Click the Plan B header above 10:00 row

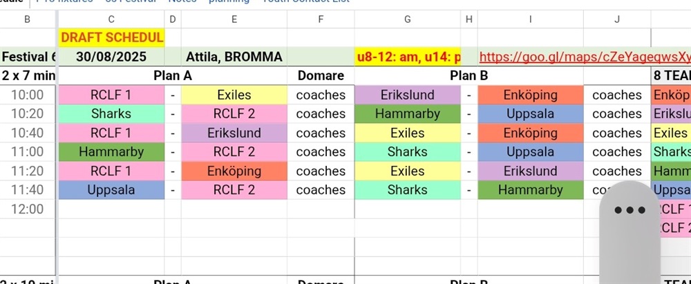(469, 75)
